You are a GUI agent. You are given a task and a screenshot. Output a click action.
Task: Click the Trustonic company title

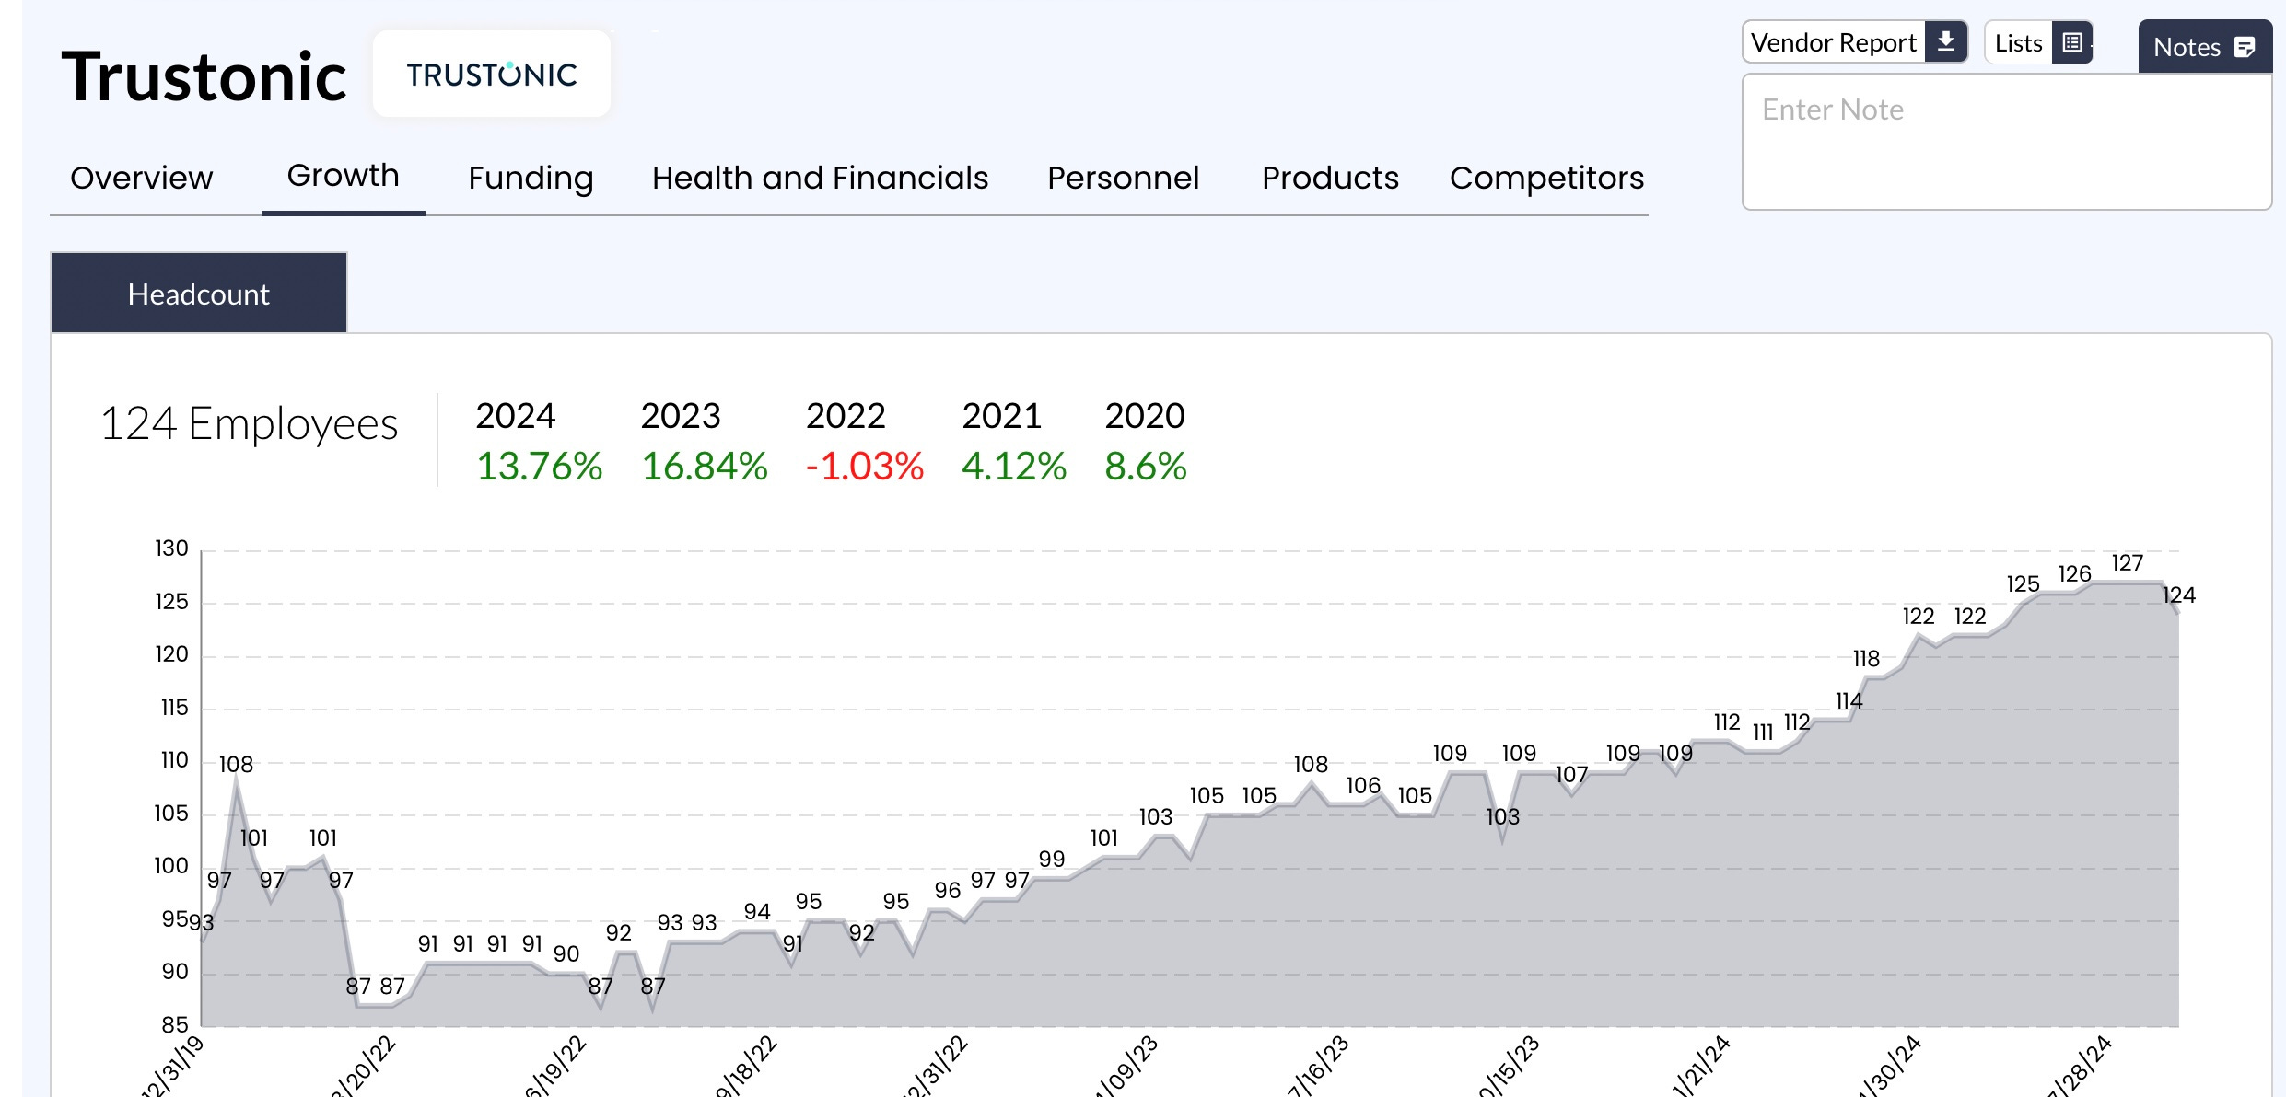[x=204, y=76]
